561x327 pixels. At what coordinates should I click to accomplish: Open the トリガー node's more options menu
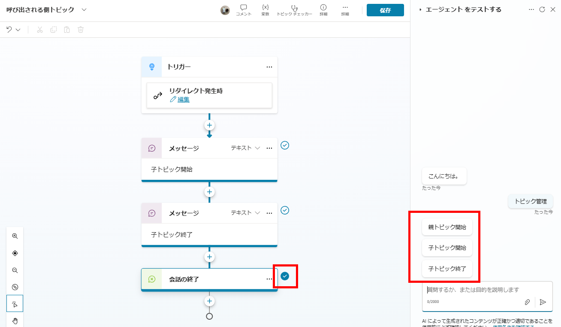(x=269, y=67)
